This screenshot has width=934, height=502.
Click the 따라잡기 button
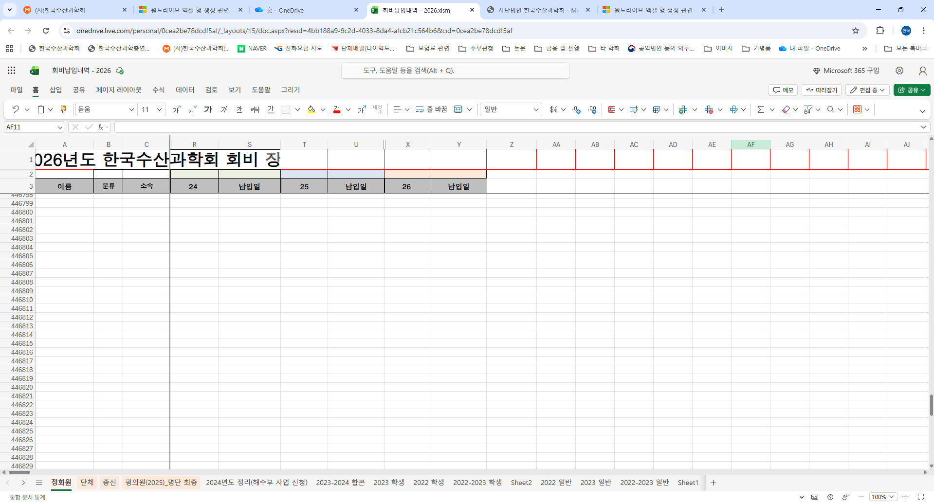[822, 90]
